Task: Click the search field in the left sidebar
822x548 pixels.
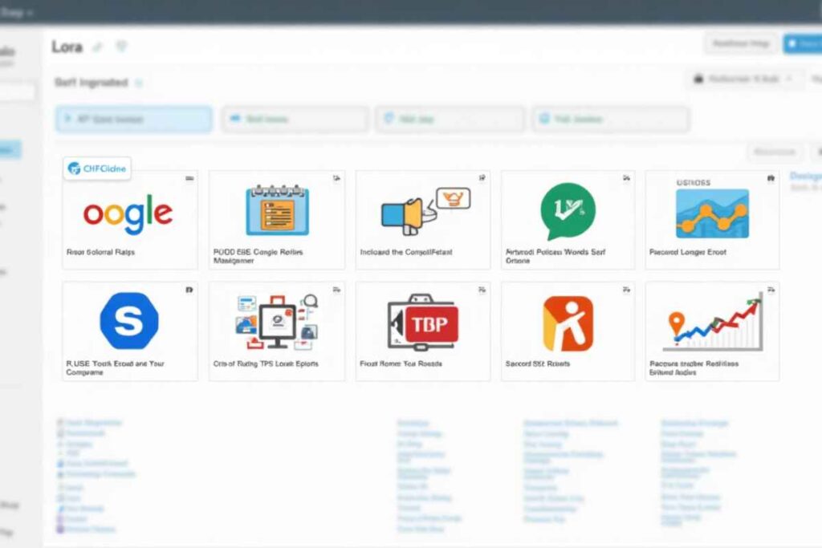Action: [18, 91]
